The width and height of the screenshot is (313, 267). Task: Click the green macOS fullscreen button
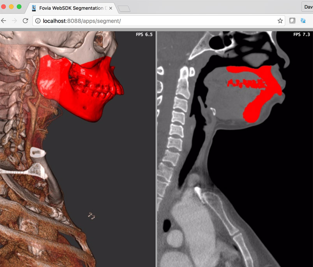coord(19,7)
